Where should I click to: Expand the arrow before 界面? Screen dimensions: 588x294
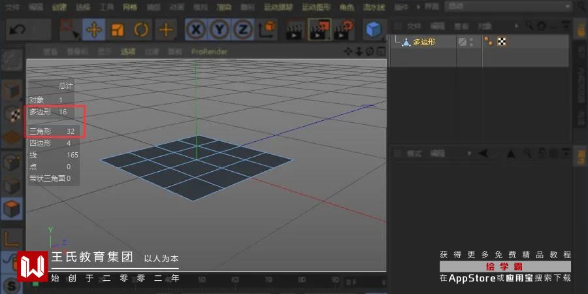pyautogui.click(x=419, y=7)
